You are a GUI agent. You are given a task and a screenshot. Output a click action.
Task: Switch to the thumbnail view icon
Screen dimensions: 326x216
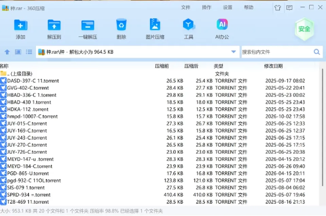(18, 52)
